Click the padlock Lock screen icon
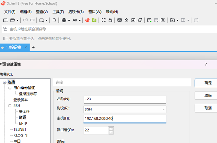Screen dimensions: 217x143 click(x=110, y=20)
